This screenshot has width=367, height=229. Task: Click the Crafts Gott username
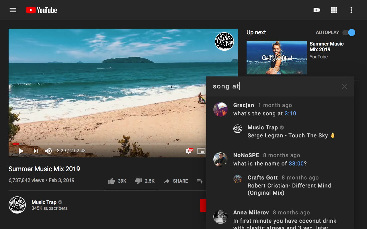click(263, 177)
